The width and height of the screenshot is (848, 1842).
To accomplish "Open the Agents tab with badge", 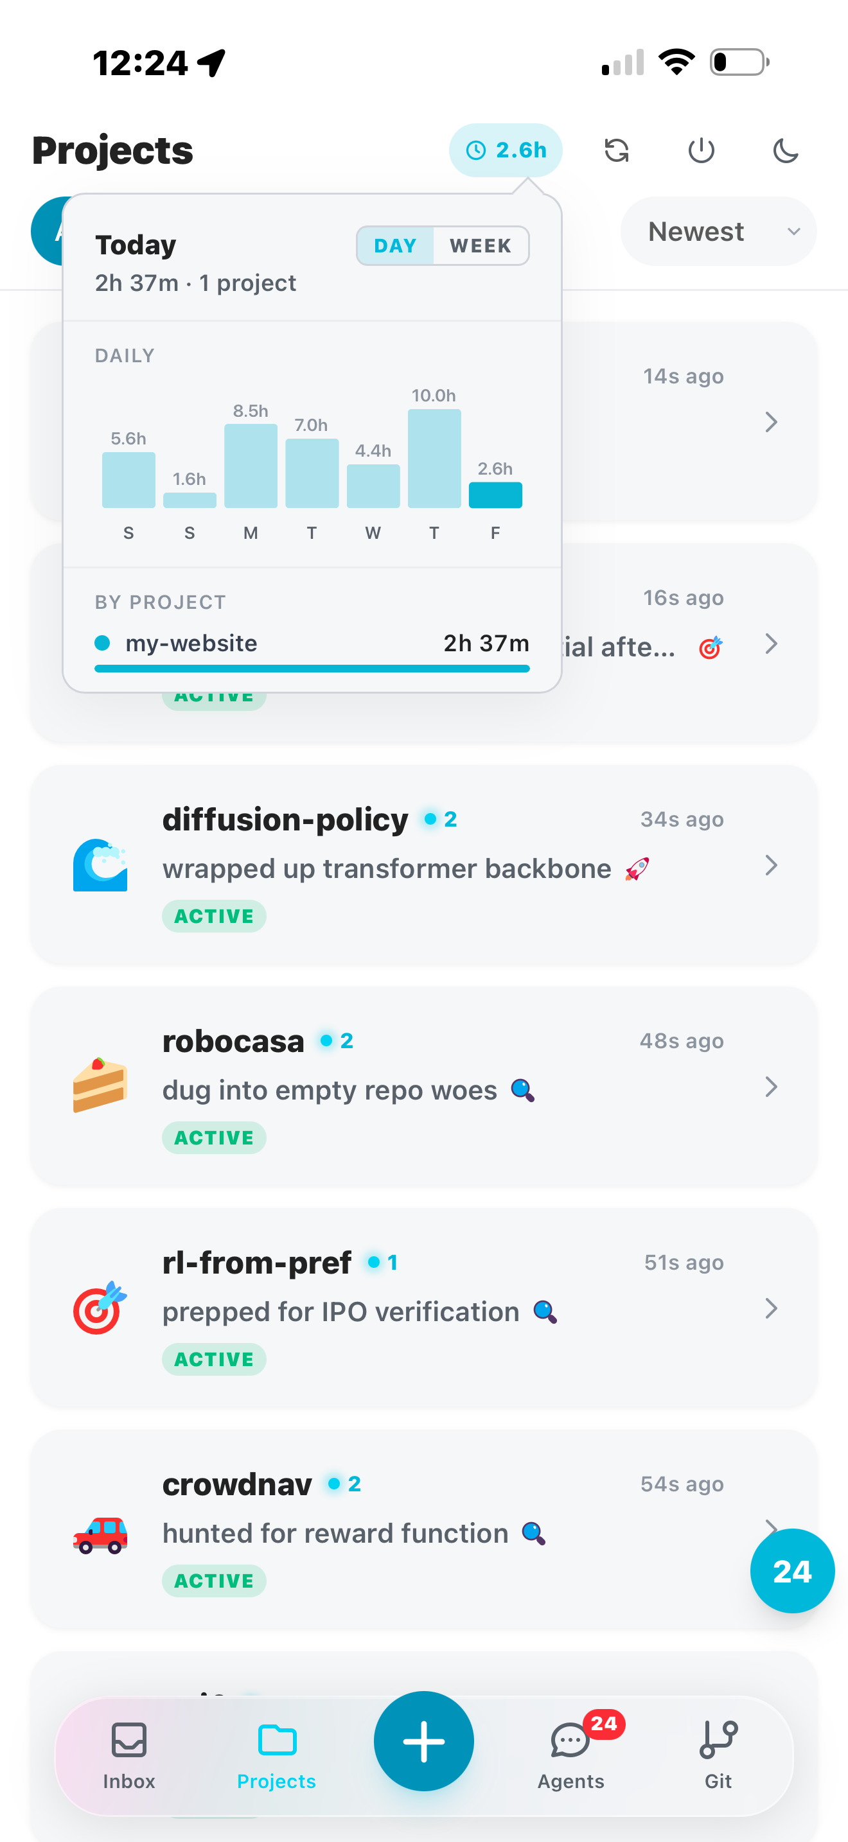I will pos(571,1755).
